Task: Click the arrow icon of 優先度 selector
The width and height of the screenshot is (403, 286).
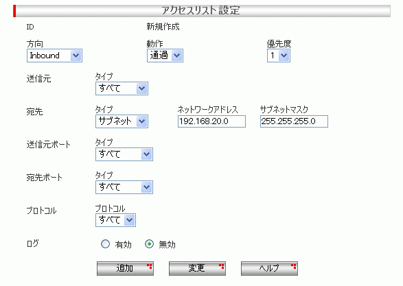Action: pos(284,56)
